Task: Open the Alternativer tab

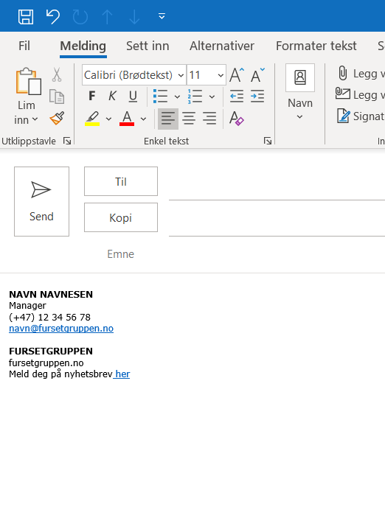Action: click(222, 46)
